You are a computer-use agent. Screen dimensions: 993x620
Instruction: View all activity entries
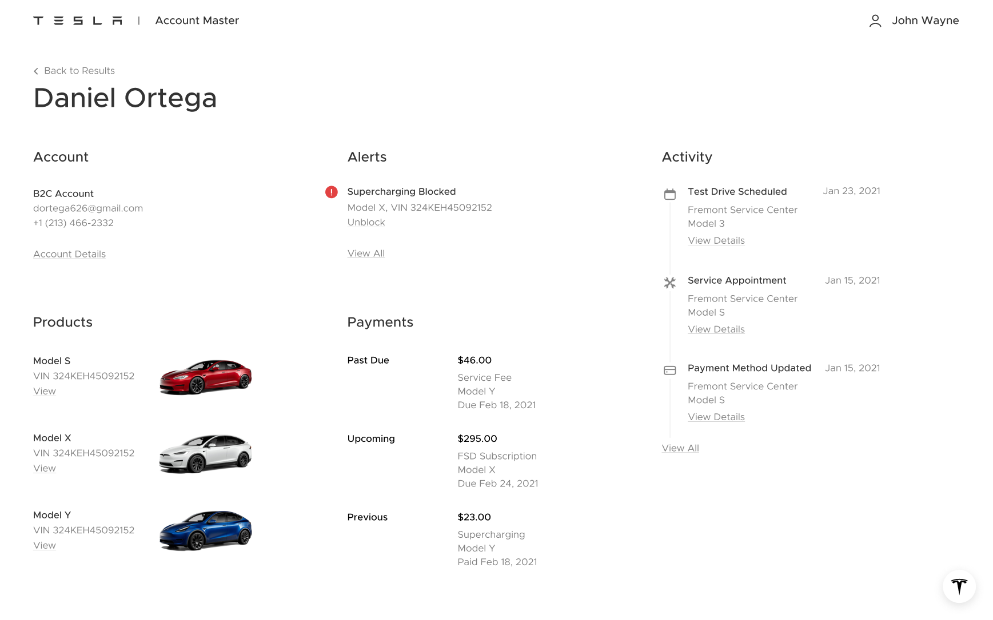(680, 448)
